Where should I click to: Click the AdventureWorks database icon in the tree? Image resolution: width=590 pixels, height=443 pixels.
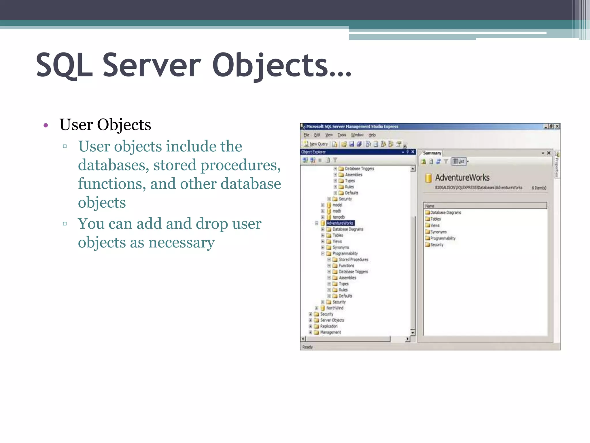323,223
